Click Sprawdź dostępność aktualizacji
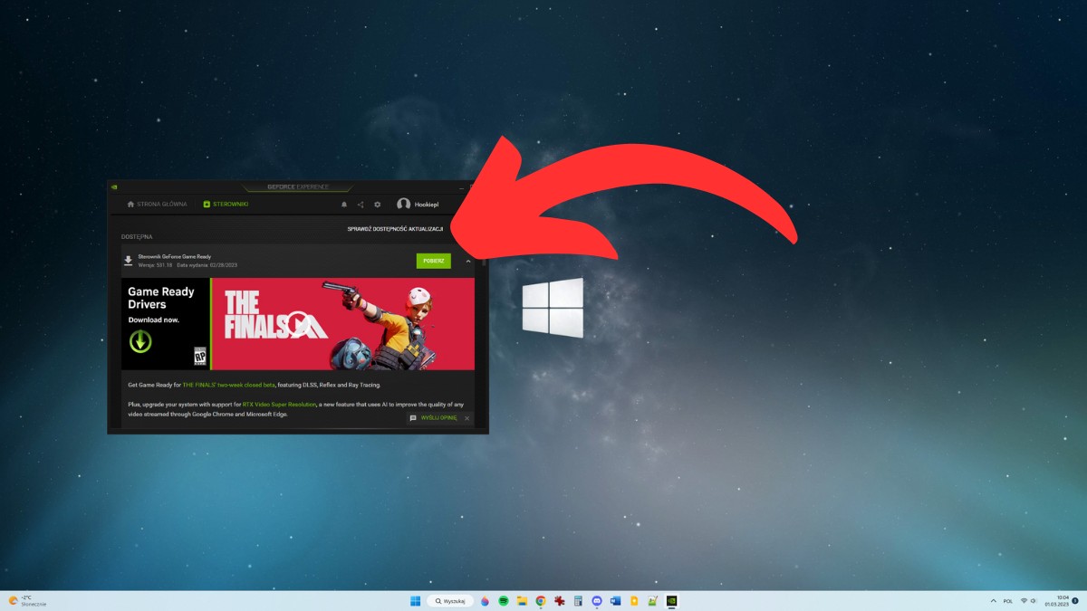This screenshot has width=1087, height=611. 395,229
